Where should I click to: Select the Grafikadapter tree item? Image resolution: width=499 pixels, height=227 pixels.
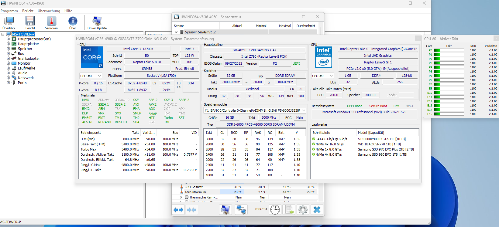[29, 59]
